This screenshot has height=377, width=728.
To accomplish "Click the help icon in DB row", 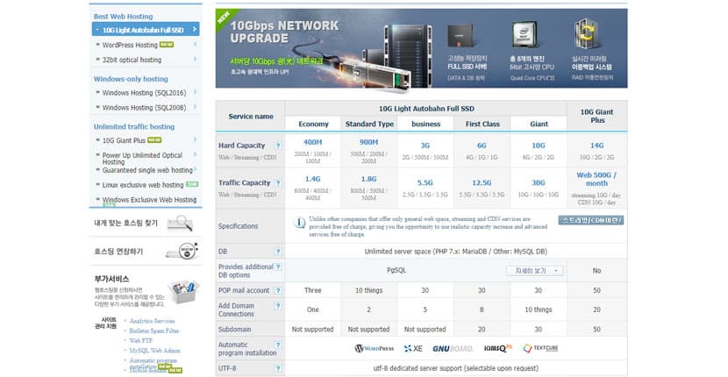I will 278,252.
